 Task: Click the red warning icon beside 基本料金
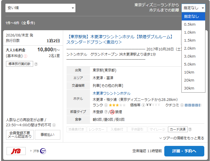click(25, 56)
